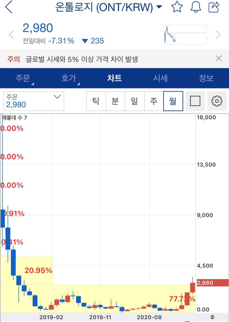Open chart settings with the gear icon

coord(217,101)
